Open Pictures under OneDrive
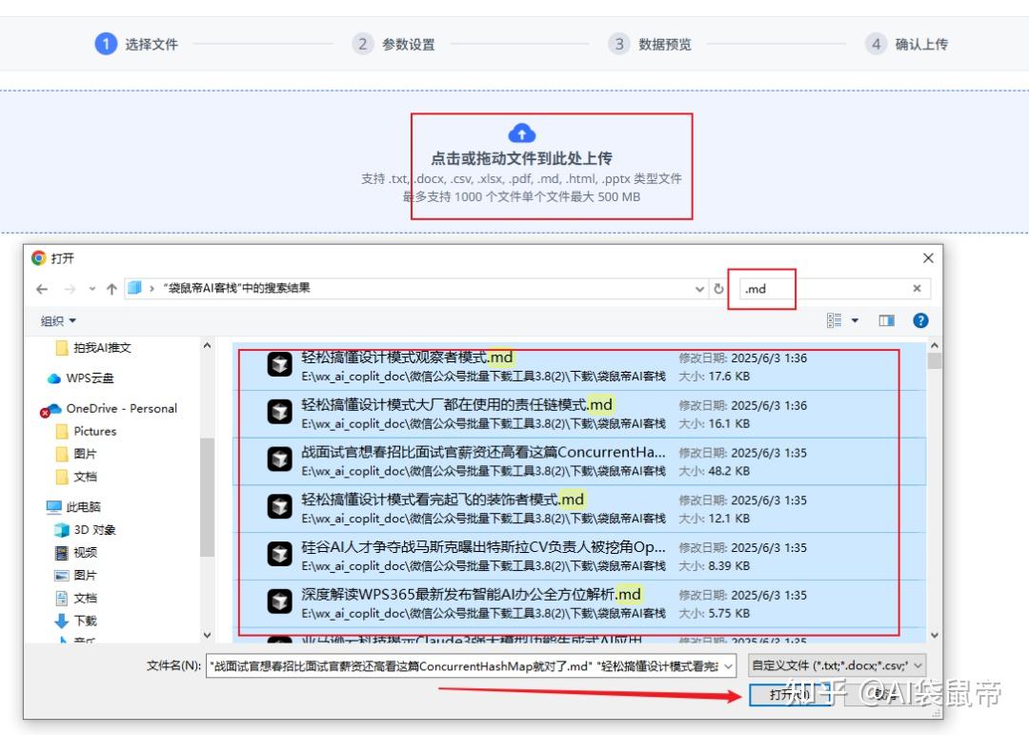 click(86, 432)
